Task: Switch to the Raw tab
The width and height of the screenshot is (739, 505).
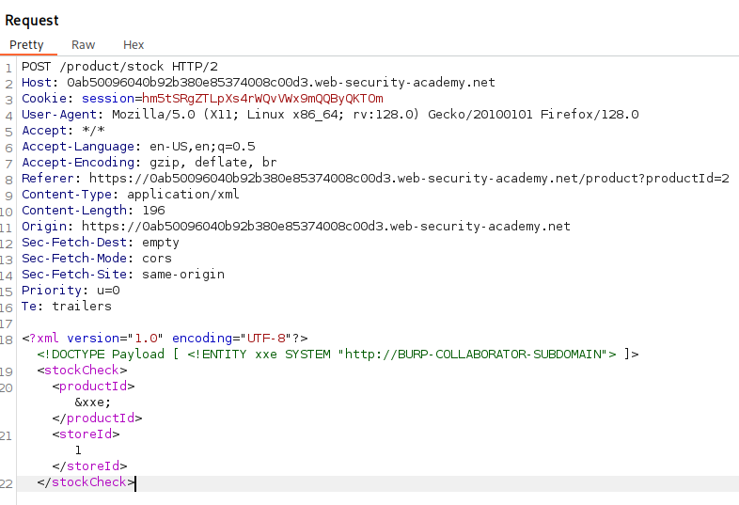Action: coord(83,45)
